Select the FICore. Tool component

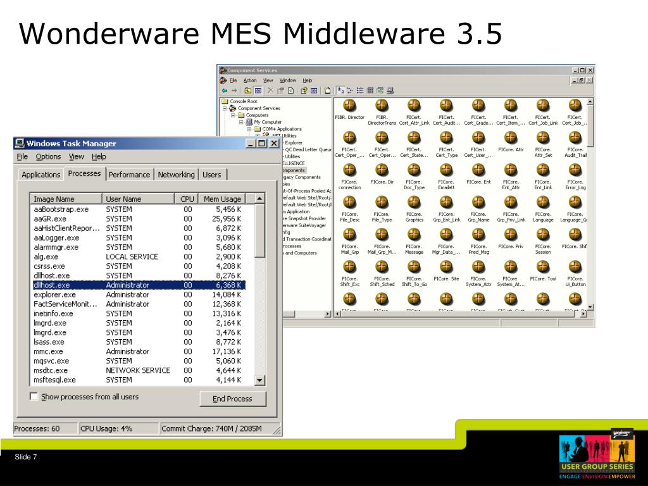[x=543, y=271]
